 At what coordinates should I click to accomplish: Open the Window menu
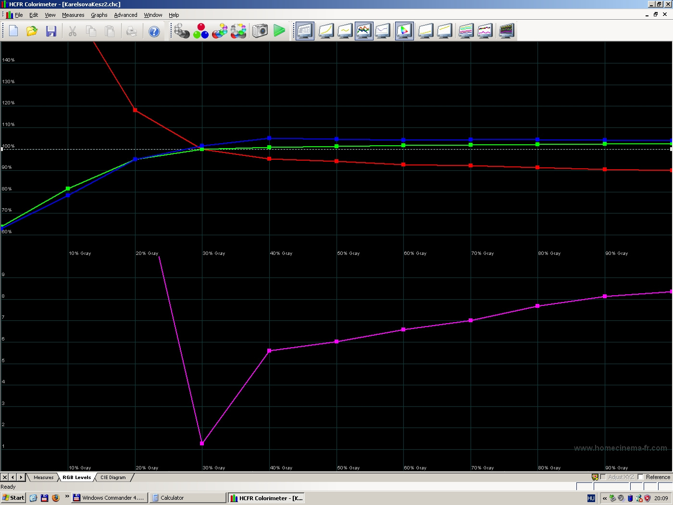pyautogui.click(x=153, y=15)
